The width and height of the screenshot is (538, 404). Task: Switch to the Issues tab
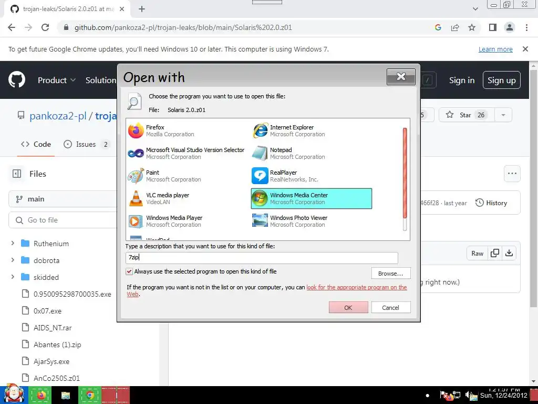[x=87, y=144]
